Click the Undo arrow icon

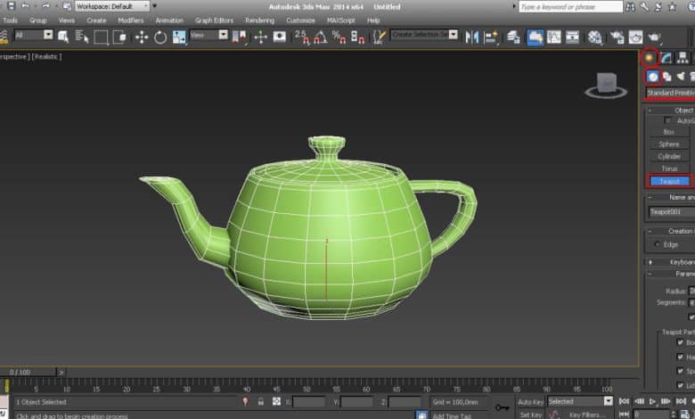[25, 6]
